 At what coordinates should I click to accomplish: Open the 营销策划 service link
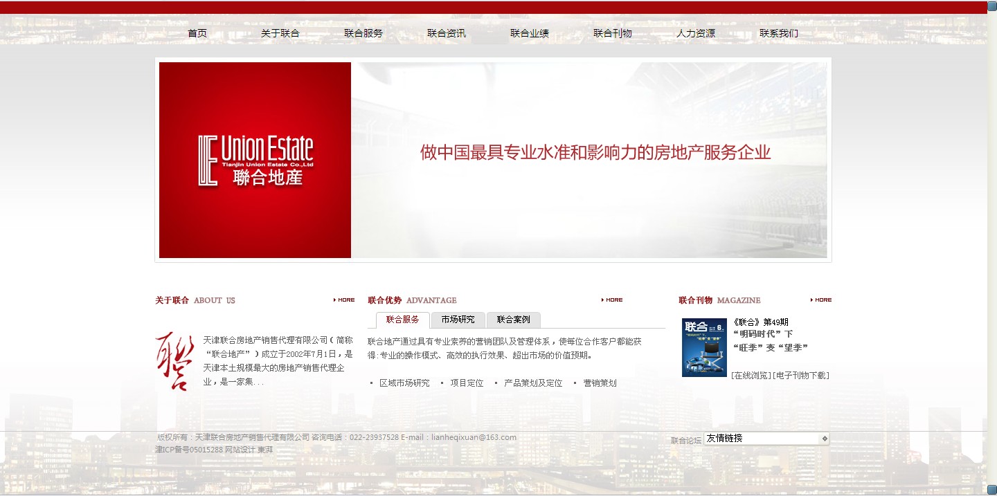point(600,383)
